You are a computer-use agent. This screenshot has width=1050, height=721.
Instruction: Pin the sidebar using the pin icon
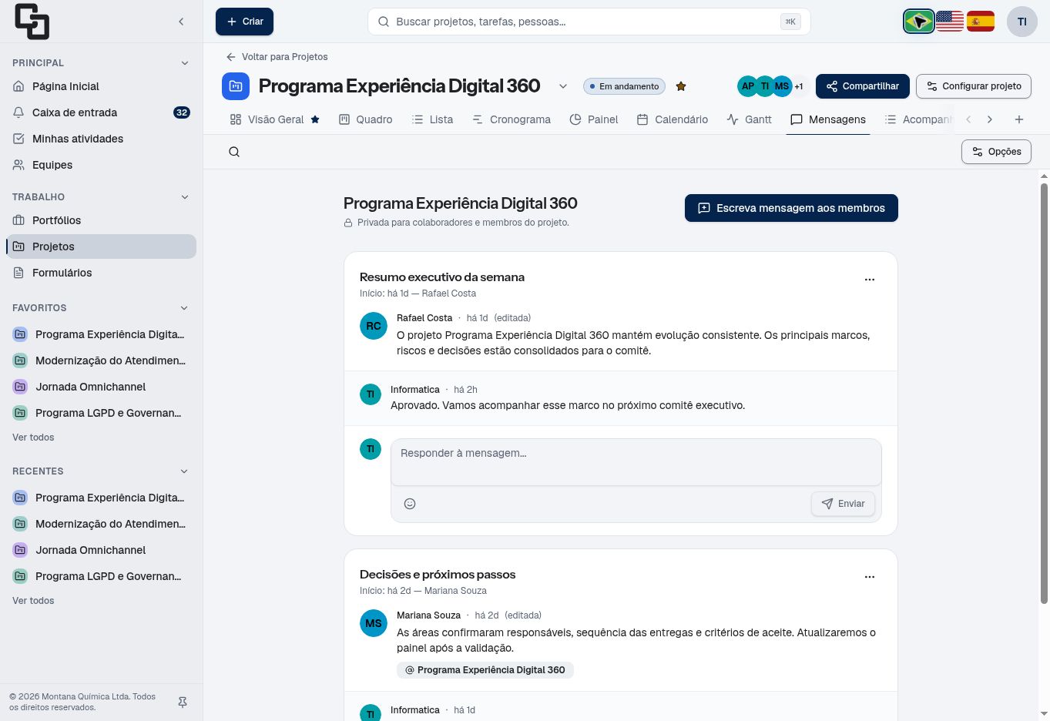(183, 703)
